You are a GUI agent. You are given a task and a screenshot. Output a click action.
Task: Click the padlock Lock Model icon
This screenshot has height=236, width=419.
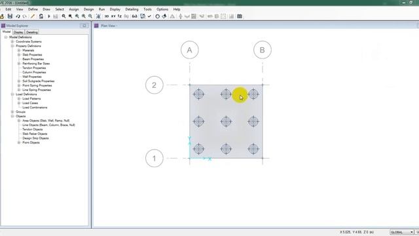pyautogui.click(x=41, y=16)
